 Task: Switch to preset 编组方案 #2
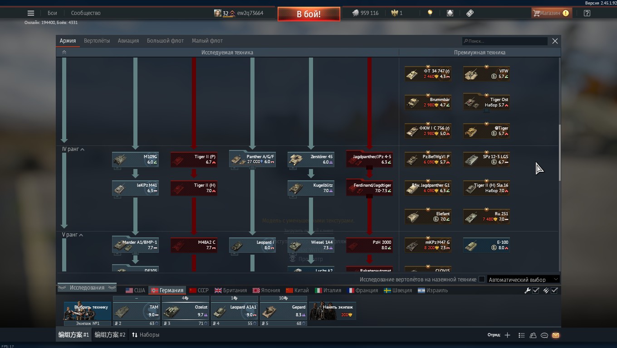point(110,335)
